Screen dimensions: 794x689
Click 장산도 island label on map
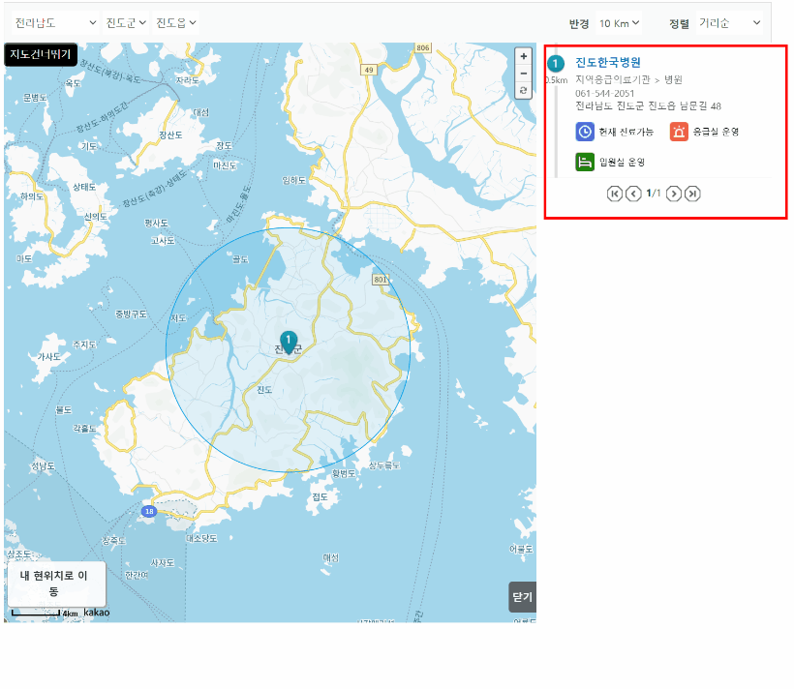(x=170, y=135)
